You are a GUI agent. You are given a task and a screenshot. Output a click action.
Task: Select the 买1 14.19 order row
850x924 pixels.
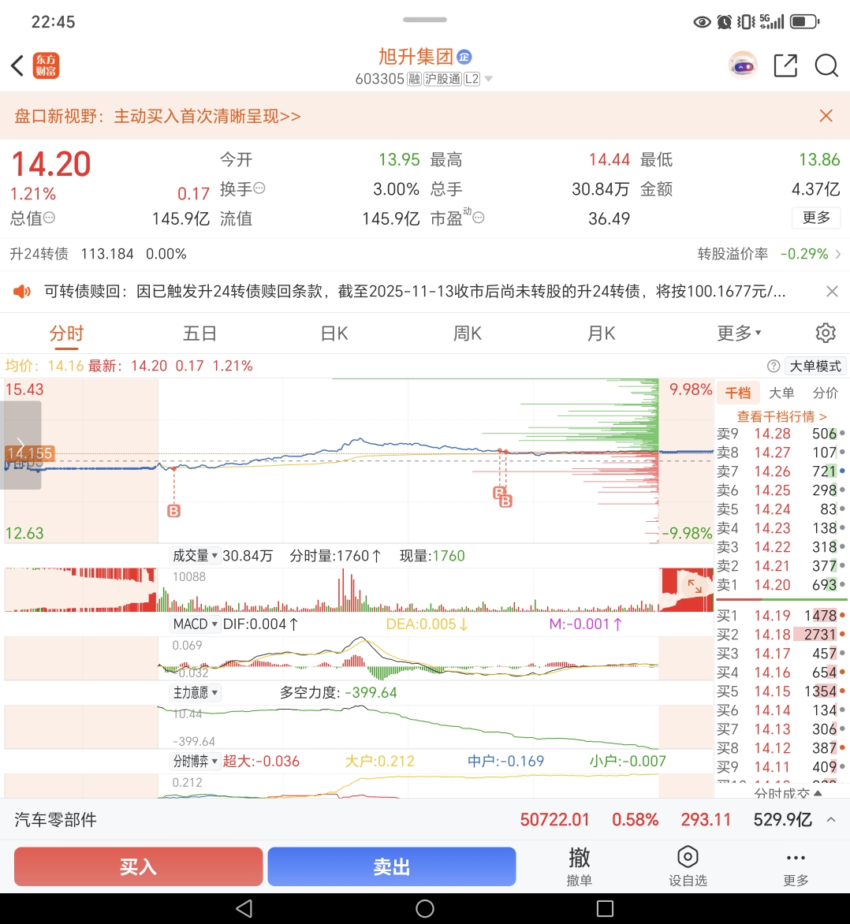pos(781,616)
